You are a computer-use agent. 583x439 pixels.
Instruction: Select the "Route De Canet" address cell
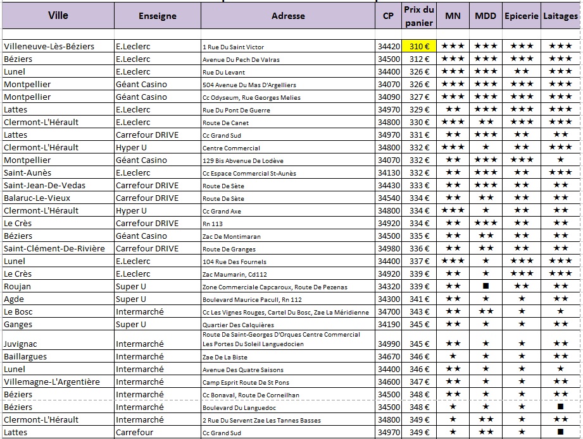288,122
